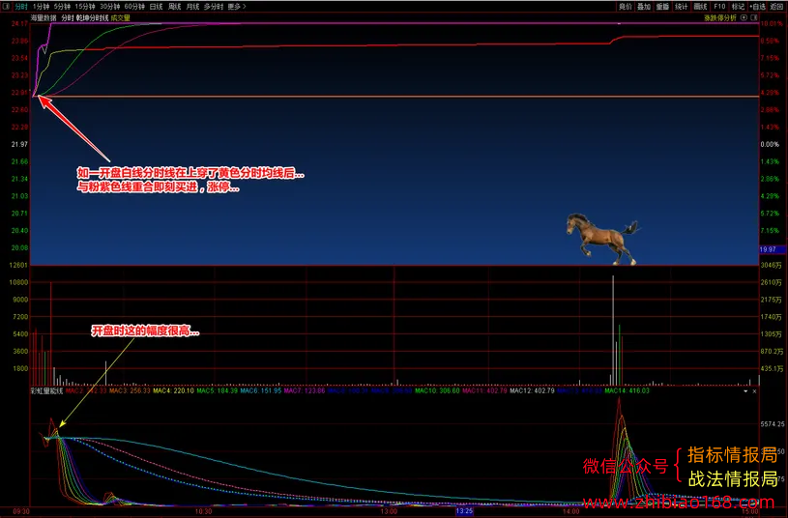Click the tall white volume bar near 14:00
The width and height of the screenshot is (788, 518).
click(x=613, y=331)
